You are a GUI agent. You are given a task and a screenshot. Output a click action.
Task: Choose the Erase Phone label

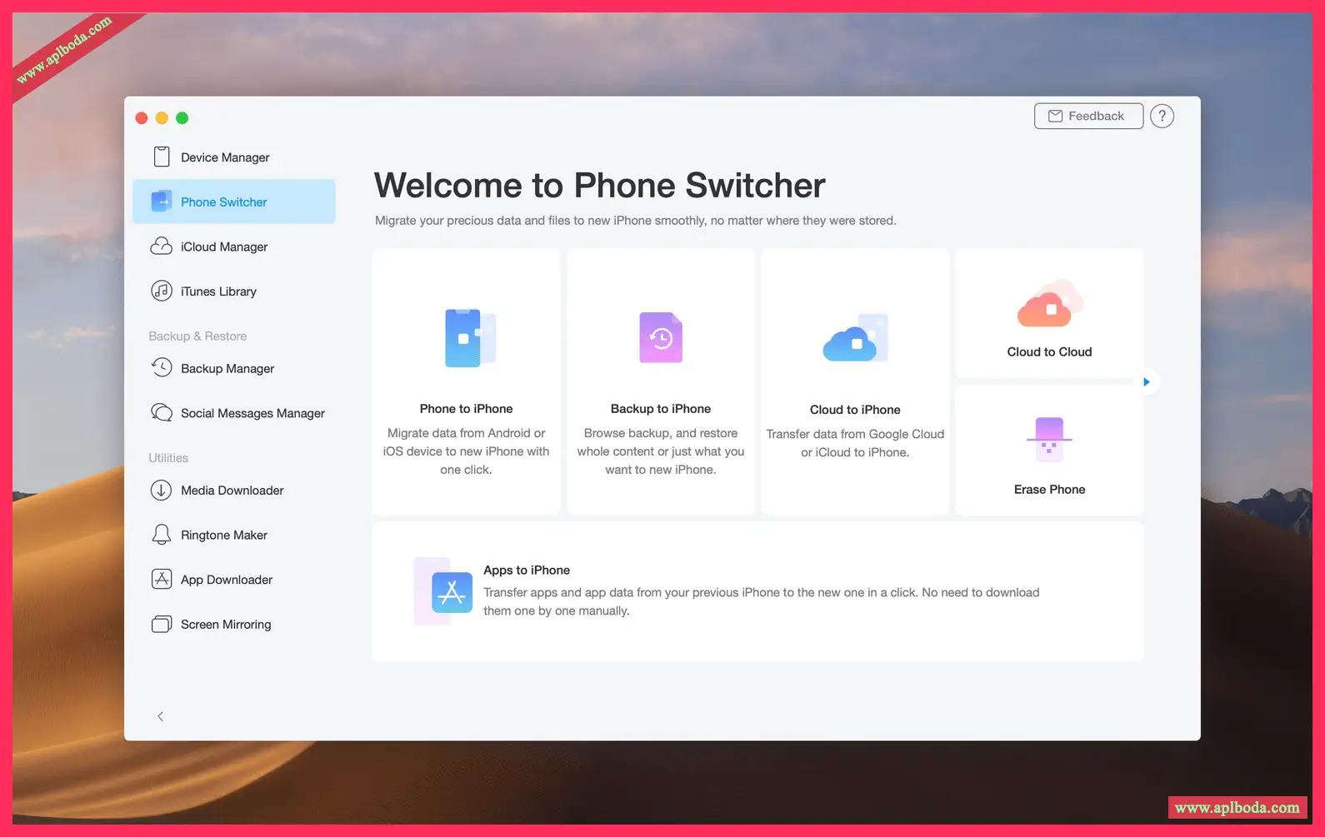coord(1049,489)
